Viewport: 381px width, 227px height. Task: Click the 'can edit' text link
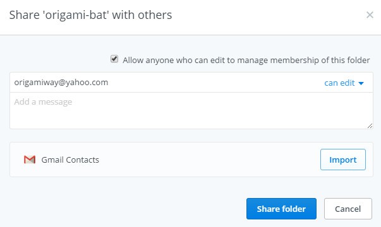[x=339, y=83]
